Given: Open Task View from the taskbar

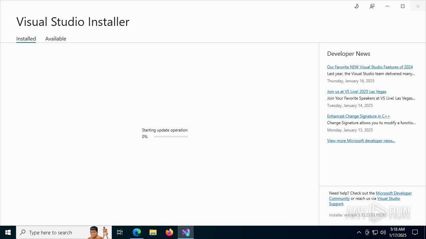Looking at the screenshot, I should [x=120, y=232].
